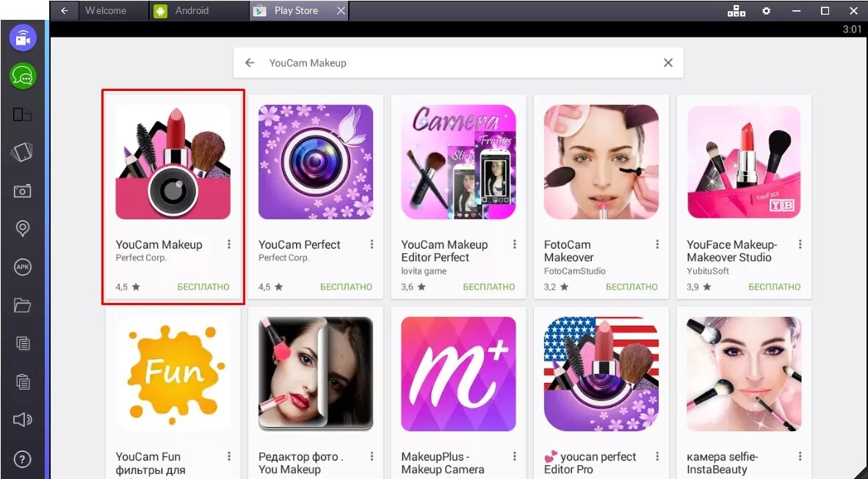
Task: Click the American flag youcan perfect thumbnail
Action: (601, 374)
